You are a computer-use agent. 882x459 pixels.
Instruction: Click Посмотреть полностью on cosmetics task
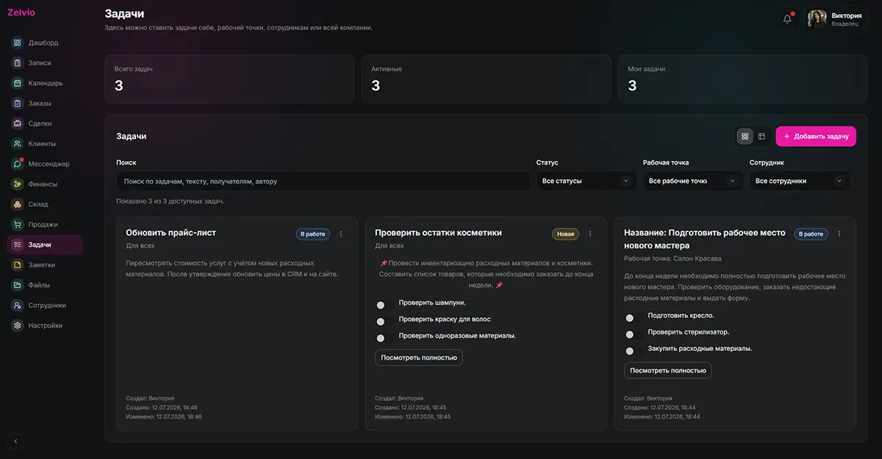[419, 358]
